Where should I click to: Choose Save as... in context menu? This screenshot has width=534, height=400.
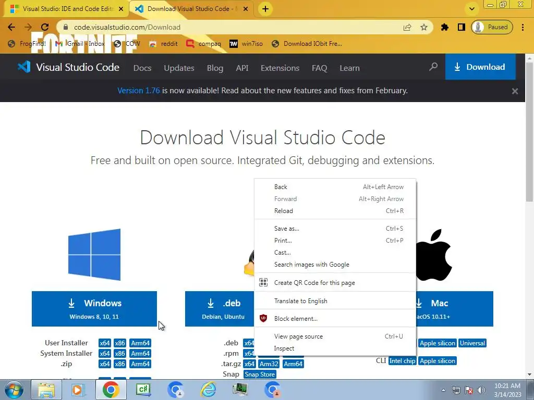coord(335,229)
